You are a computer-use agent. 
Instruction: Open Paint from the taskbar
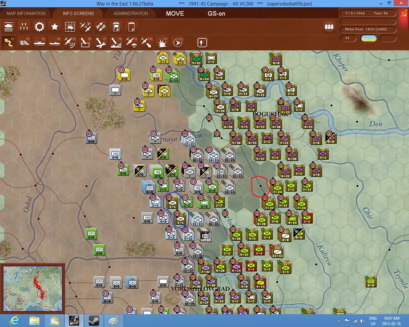(x=114, y=321)
